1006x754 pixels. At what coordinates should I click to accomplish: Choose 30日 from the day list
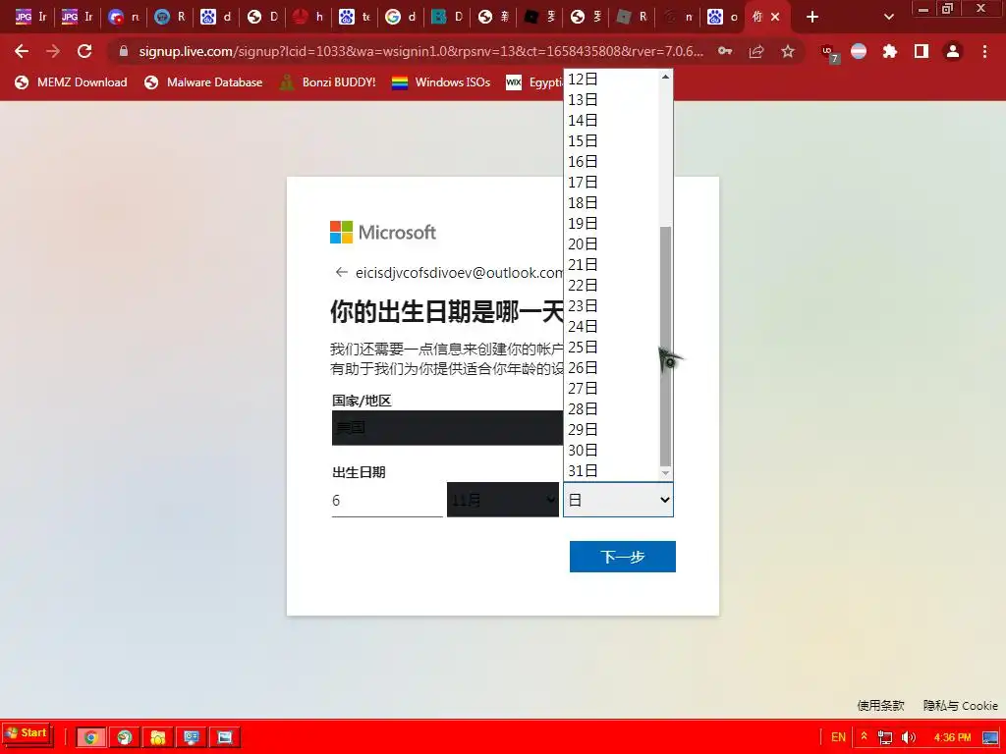coord(611,450)
